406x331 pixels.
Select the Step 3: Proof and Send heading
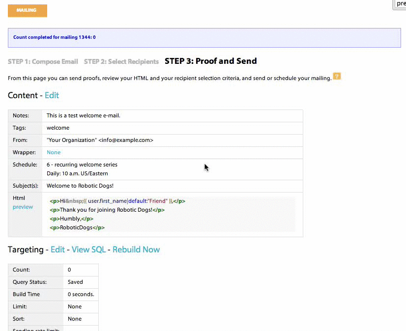click(x=210, y=61)
